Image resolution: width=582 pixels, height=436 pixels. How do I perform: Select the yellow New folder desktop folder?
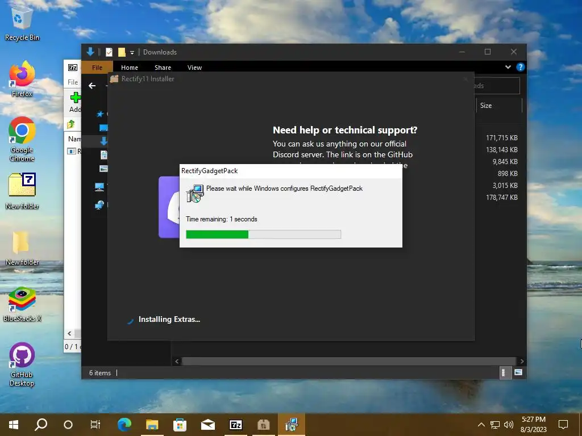point(22,248)
